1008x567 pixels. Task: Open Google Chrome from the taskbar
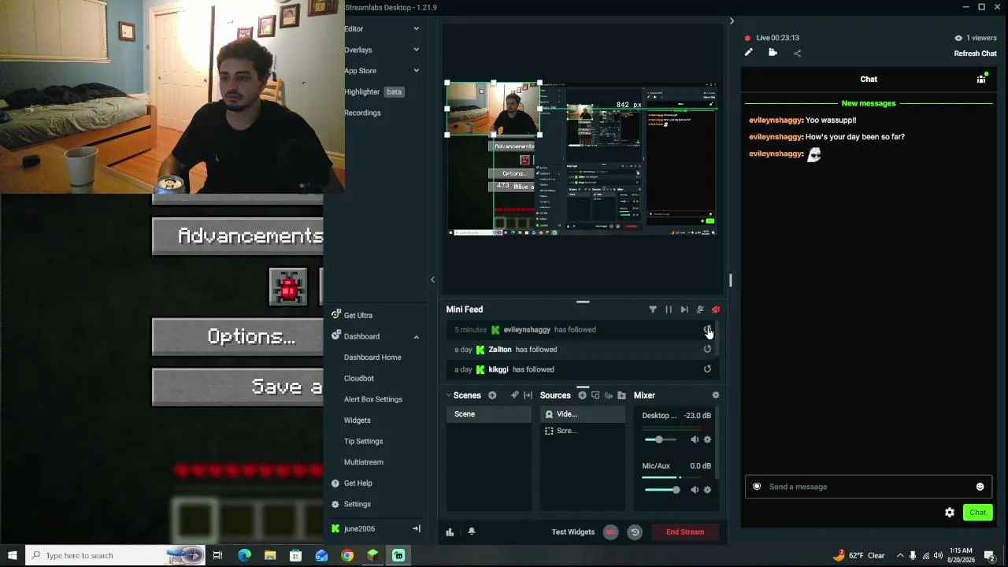point(347,555)
